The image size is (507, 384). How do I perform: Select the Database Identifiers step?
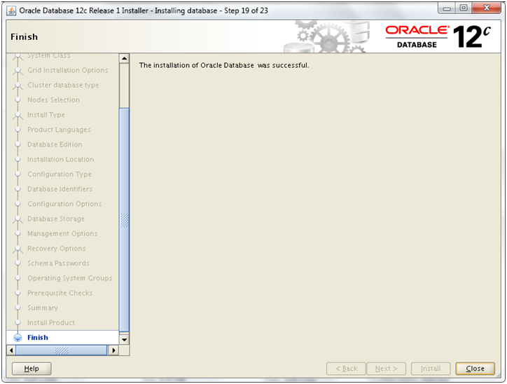(60, 189)
